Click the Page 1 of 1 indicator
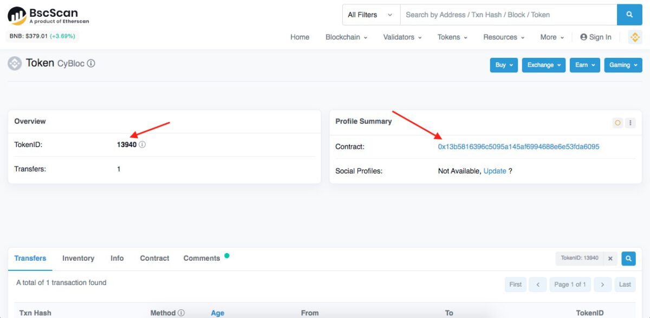This screenshot has height=318, width=650. pos(570,284)
